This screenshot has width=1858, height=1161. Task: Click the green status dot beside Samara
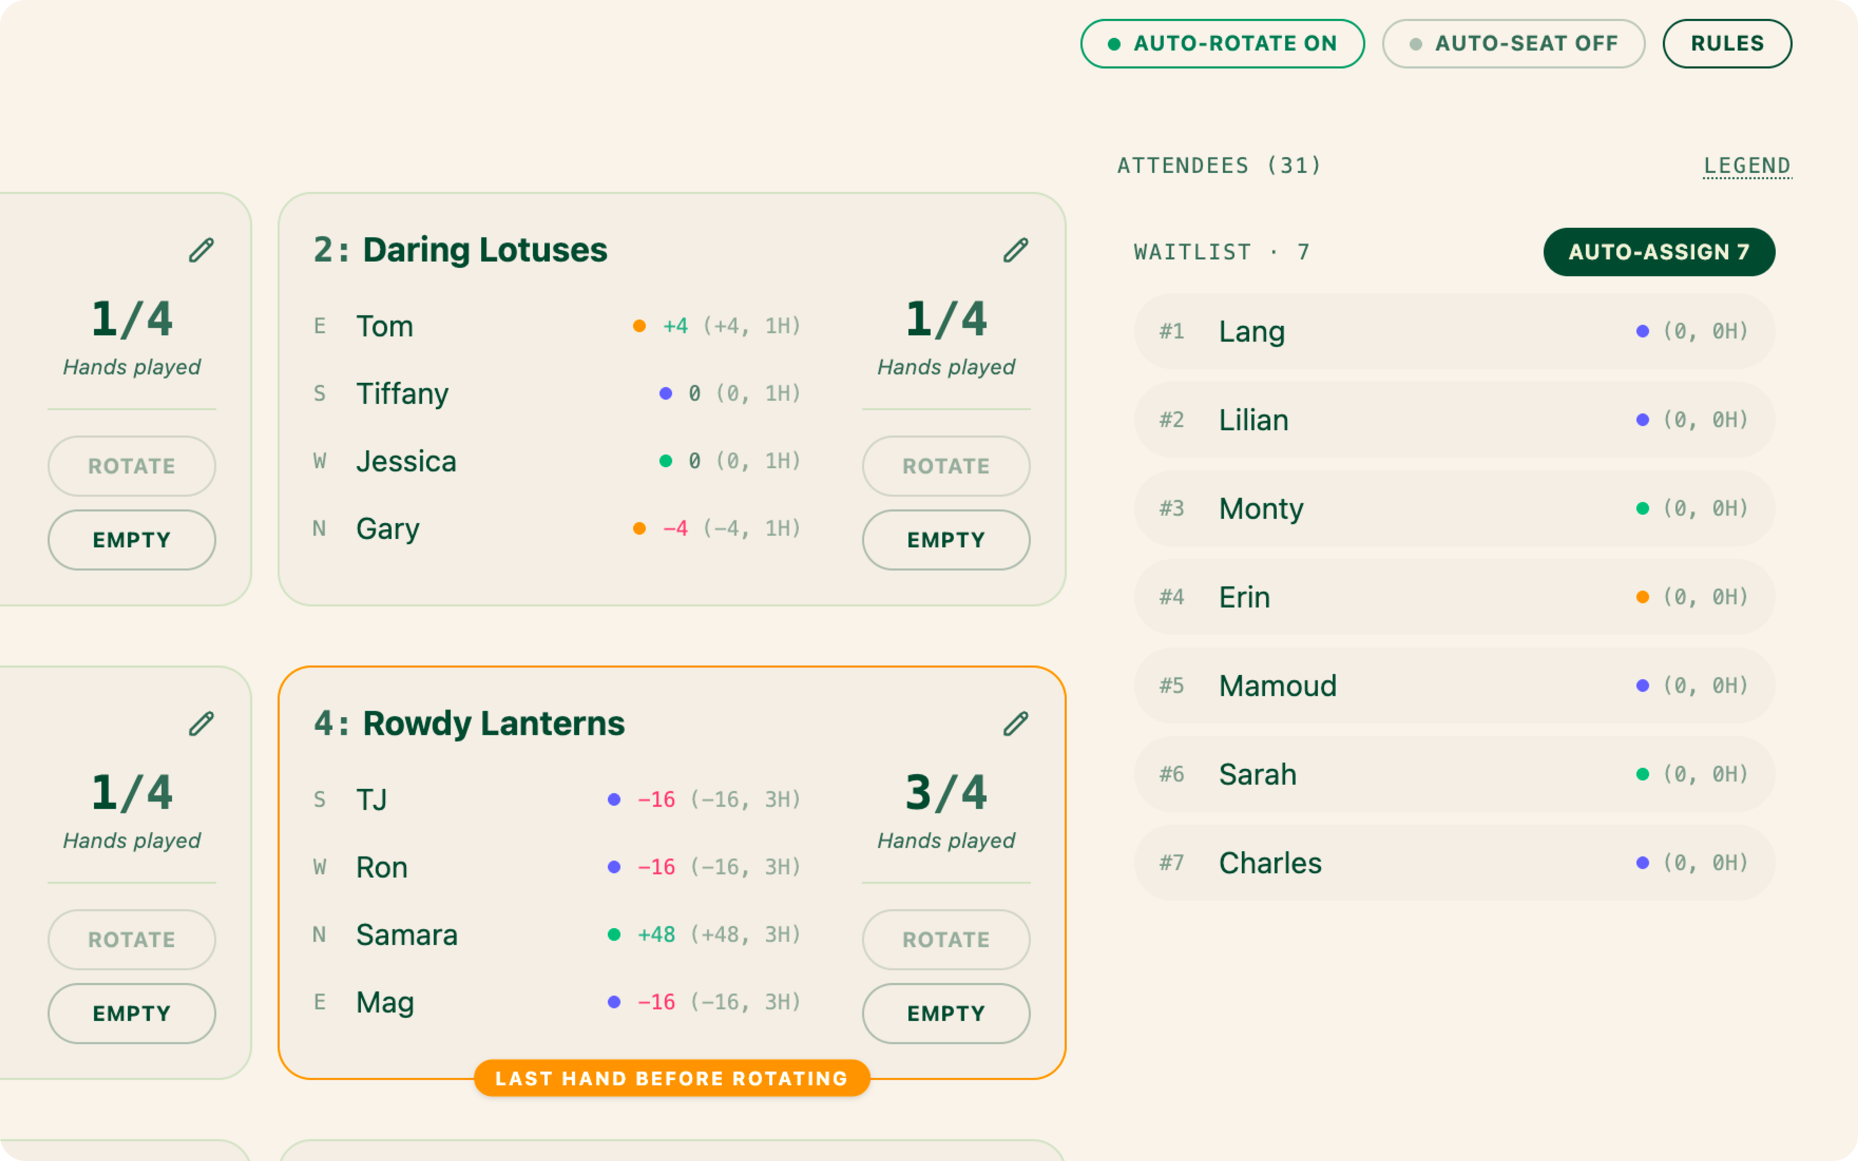614,935
